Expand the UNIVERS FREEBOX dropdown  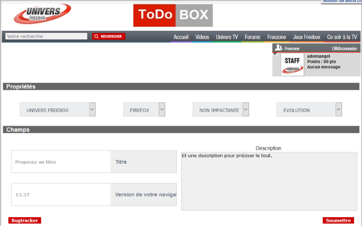click(58, 110)
